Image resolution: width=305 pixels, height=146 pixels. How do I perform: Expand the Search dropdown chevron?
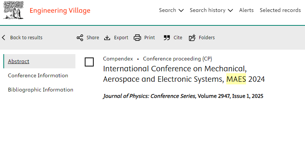(181, 10)
